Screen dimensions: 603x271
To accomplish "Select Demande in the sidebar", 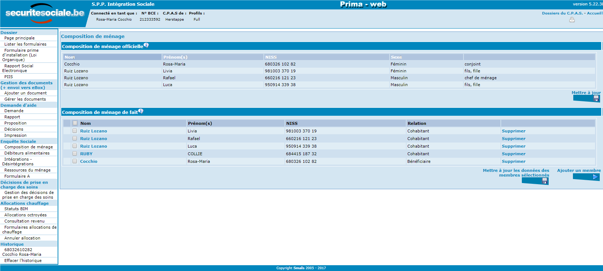I will tap(14, 111).
